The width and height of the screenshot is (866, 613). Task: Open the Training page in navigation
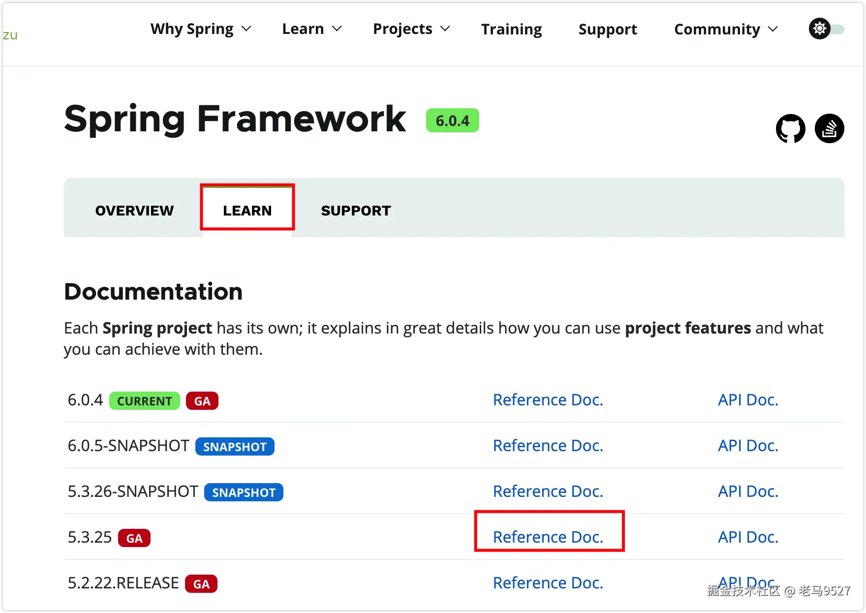coord(512,30)
